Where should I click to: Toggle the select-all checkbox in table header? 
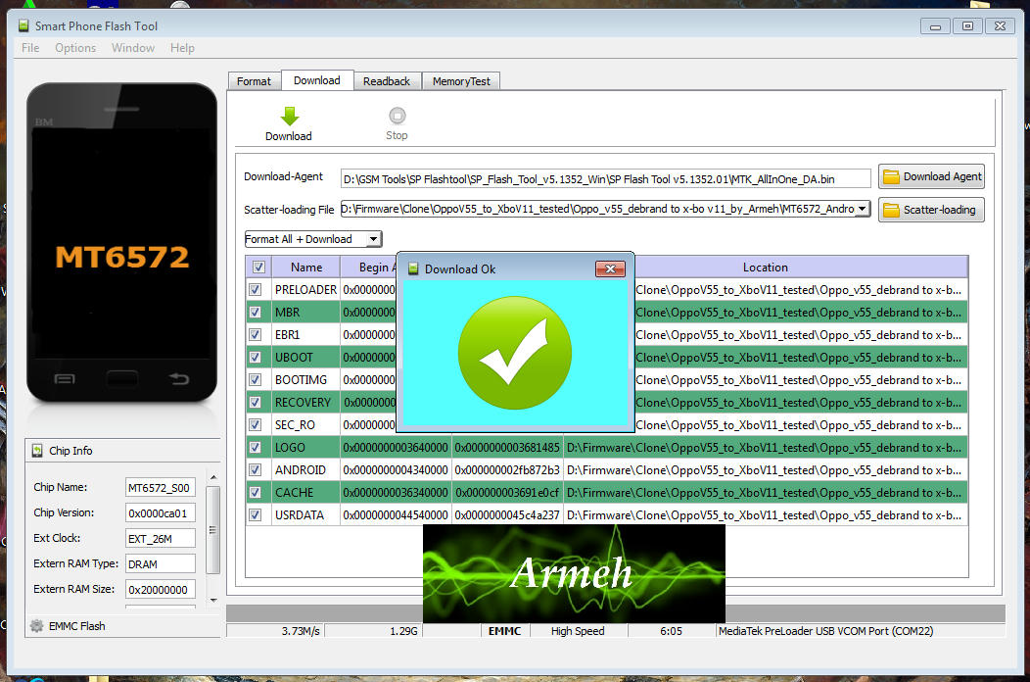click(258, 267)
